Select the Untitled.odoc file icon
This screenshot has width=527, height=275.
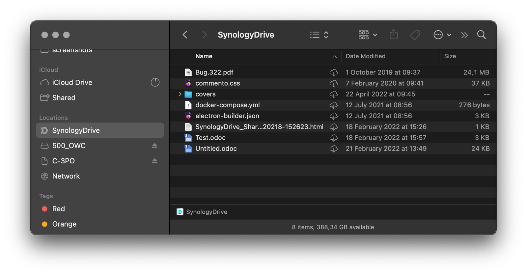click(x=188, y=149)
